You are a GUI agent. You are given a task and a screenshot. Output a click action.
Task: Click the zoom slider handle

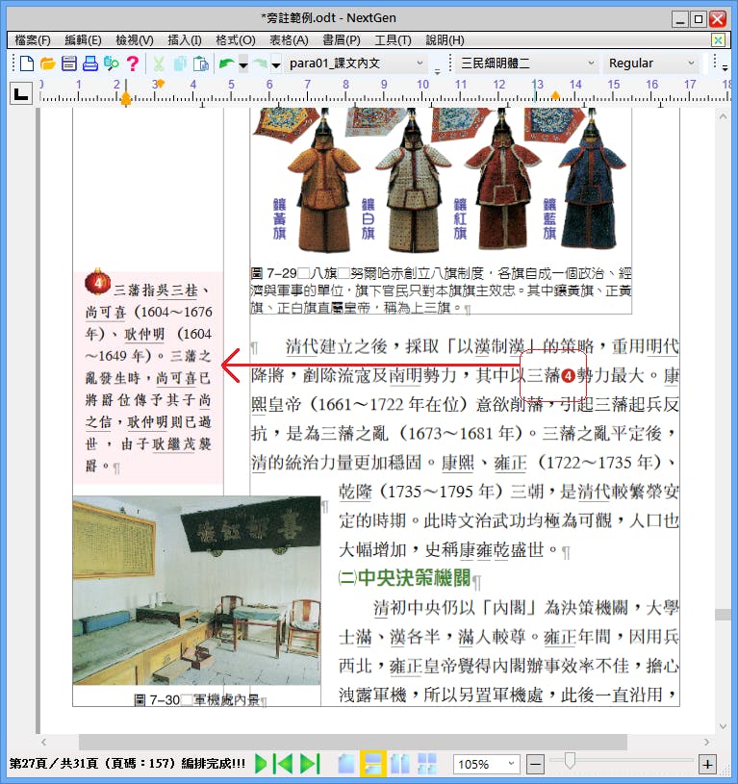(x=570, y=762)
